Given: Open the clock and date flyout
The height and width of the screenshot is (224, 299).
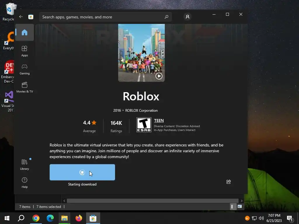Looking at the screenshot, I should (x=274, y=218).
